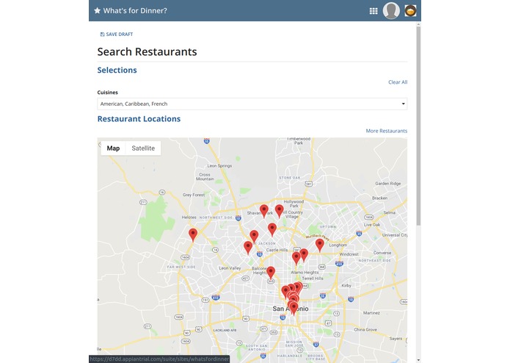Select the map pin on Shavano Park label
Viewport: 510px width, 363px height.
263,211
